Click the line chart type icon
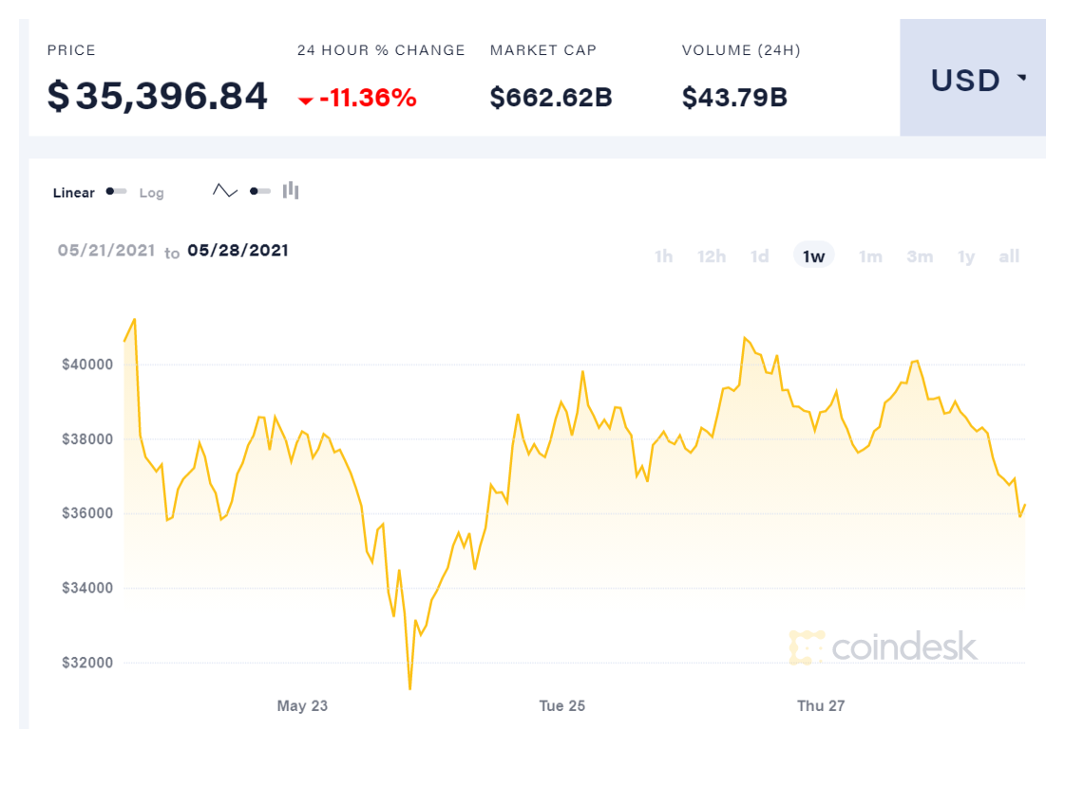Image resolution: width=1065 pixels, height=786 pixels. tap(225, 191)
